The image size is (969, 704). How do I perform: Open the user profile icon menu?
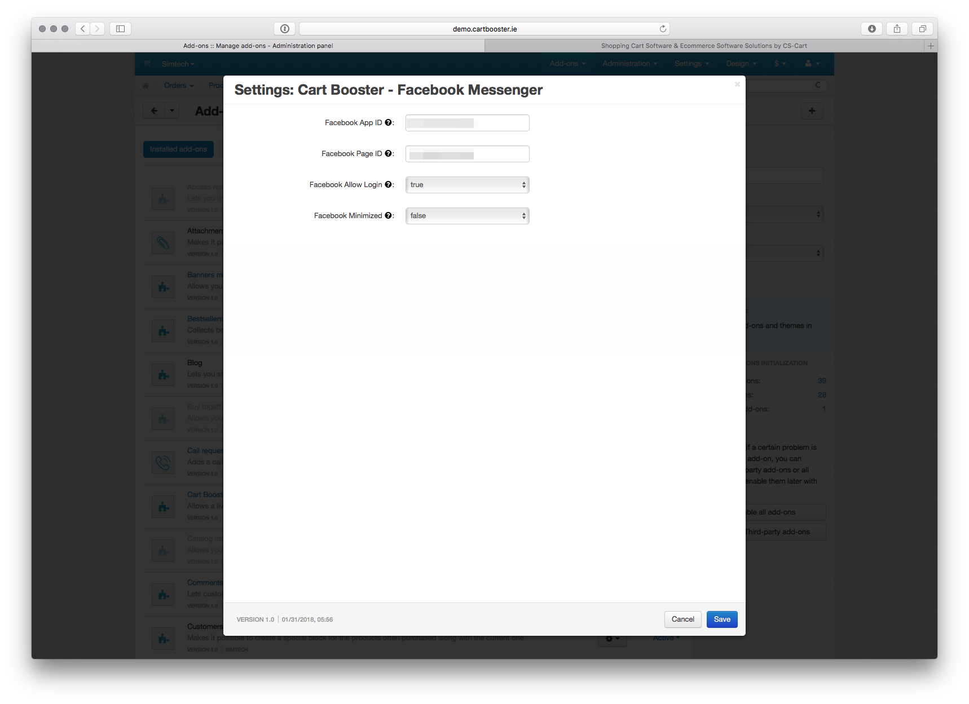tap(812, 64)
